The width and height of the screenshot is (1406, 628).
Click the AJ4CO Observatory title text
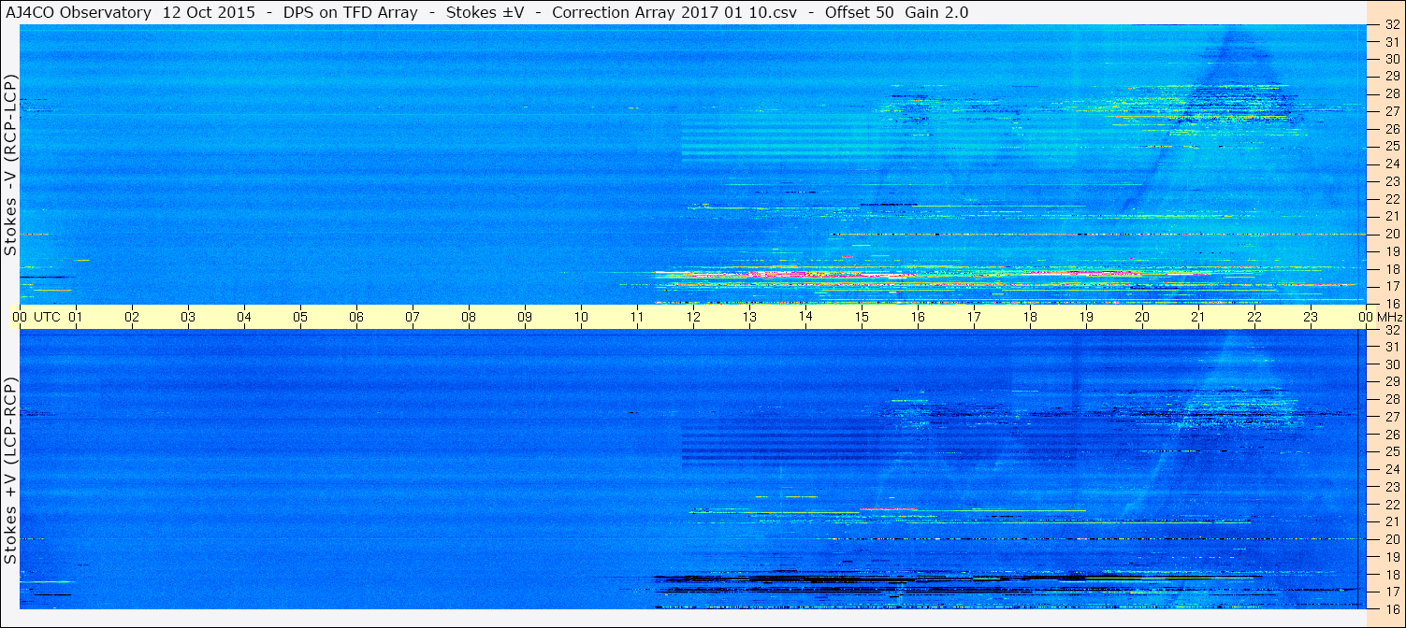(x=79, y=12)
